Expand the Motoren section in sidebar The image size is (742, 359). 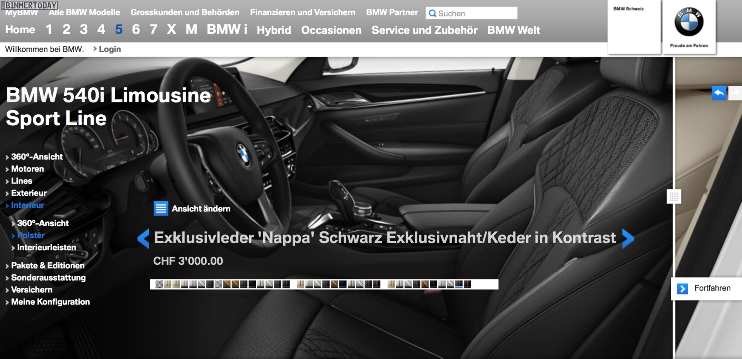click(27, 169)
